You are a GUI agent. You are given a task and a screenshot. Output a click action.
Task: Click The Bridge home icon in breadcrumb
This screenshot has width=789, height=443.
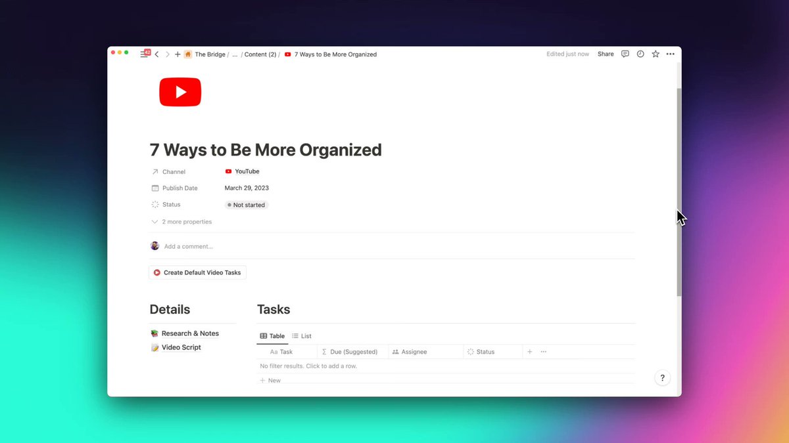(188, 54)
